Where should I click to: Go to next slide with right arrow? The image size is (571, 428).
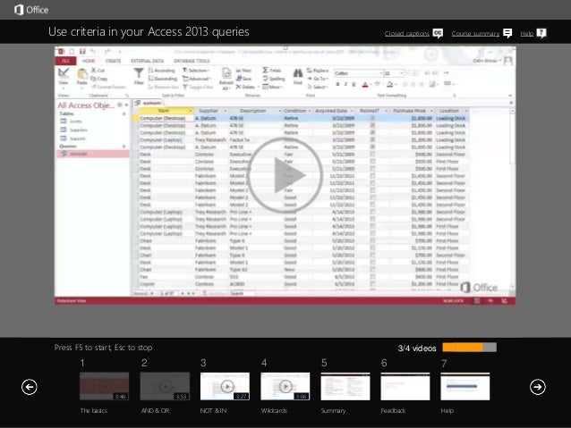click(x=537, y=386)
